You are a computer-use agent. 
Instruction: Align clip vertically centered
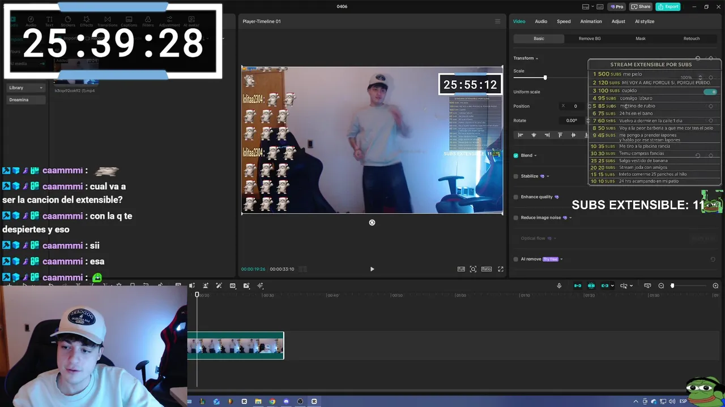click(573, 135)
